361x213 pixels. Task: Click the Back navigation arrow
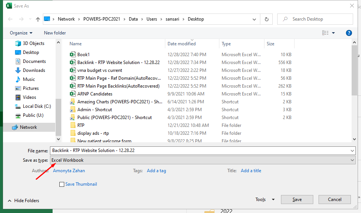(x=10, y=19)
